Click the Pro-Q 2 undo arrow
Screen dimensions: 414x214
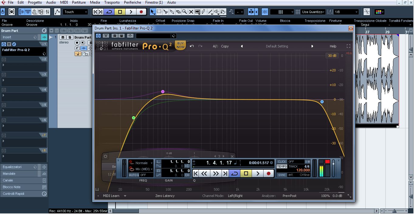click(x=192, y=46)
